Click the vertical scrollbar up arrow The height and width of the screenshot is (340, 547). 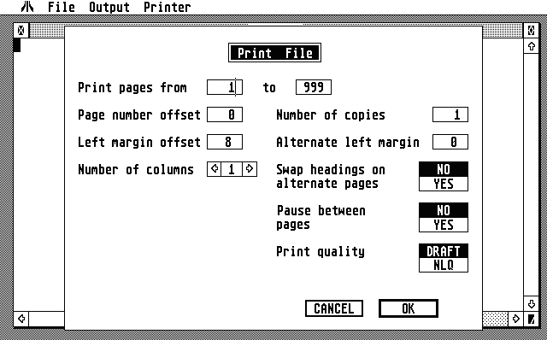(531, 46)
